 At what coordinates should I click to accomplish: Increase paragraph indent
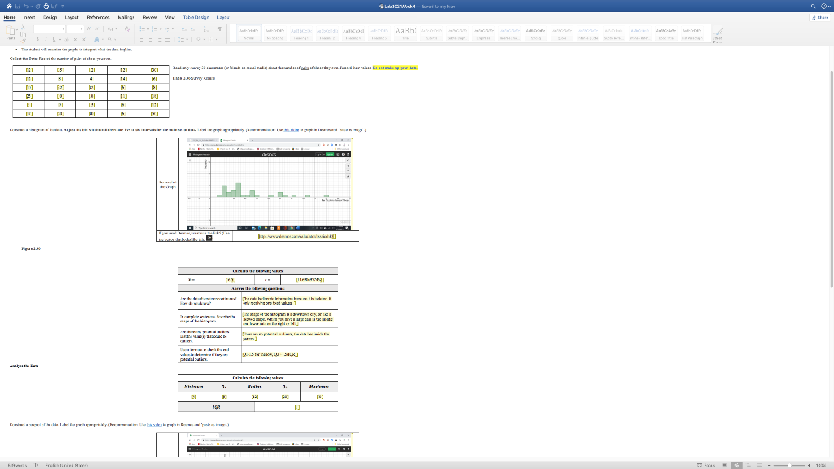[193, 28]
